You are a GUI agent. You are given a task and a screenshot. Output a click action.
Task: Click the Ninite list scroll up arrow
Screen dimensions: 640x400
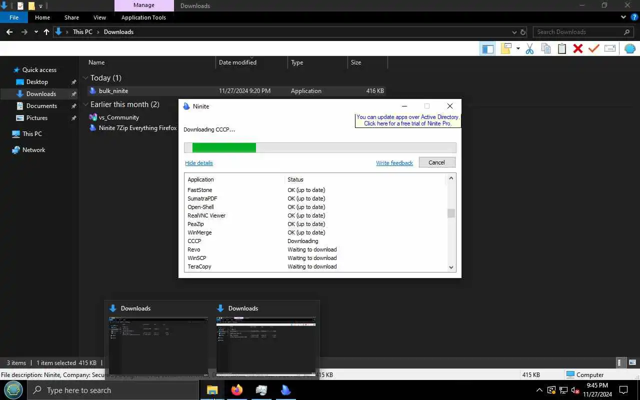pyautogui.click(x=451, y=178)
